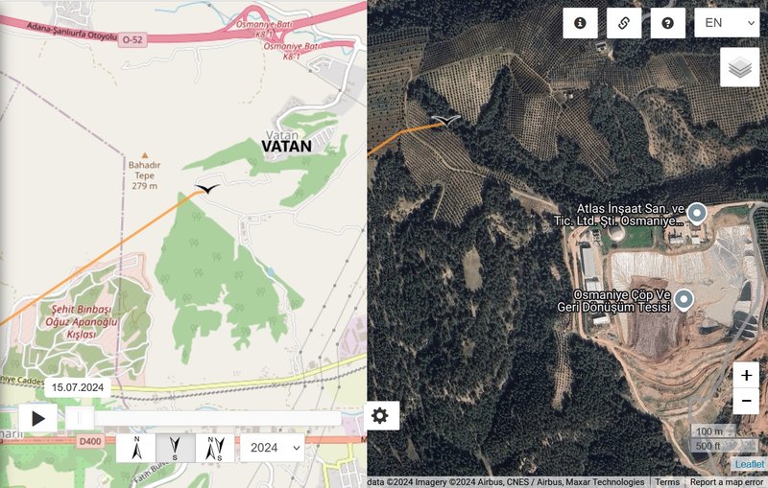Select the Atlas İnşaat location marker
This screenshot has width=768, height=488.
pos(697,214)
